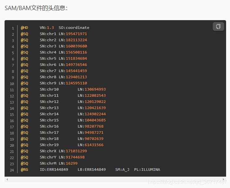
Task: Click the length value 124902244
Action: [95, 114]
